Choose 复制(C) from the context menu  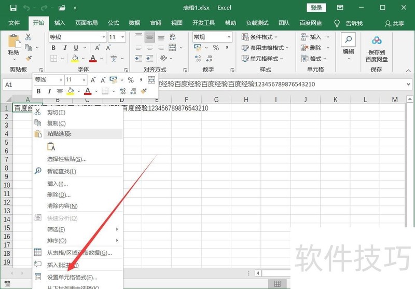pyautogui.click(x=77, y=123)
